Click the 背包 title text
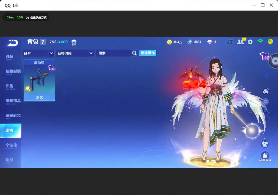 point(33,42)
